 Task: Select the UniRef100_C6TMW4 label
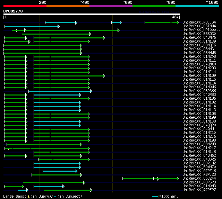coord(199,26)
